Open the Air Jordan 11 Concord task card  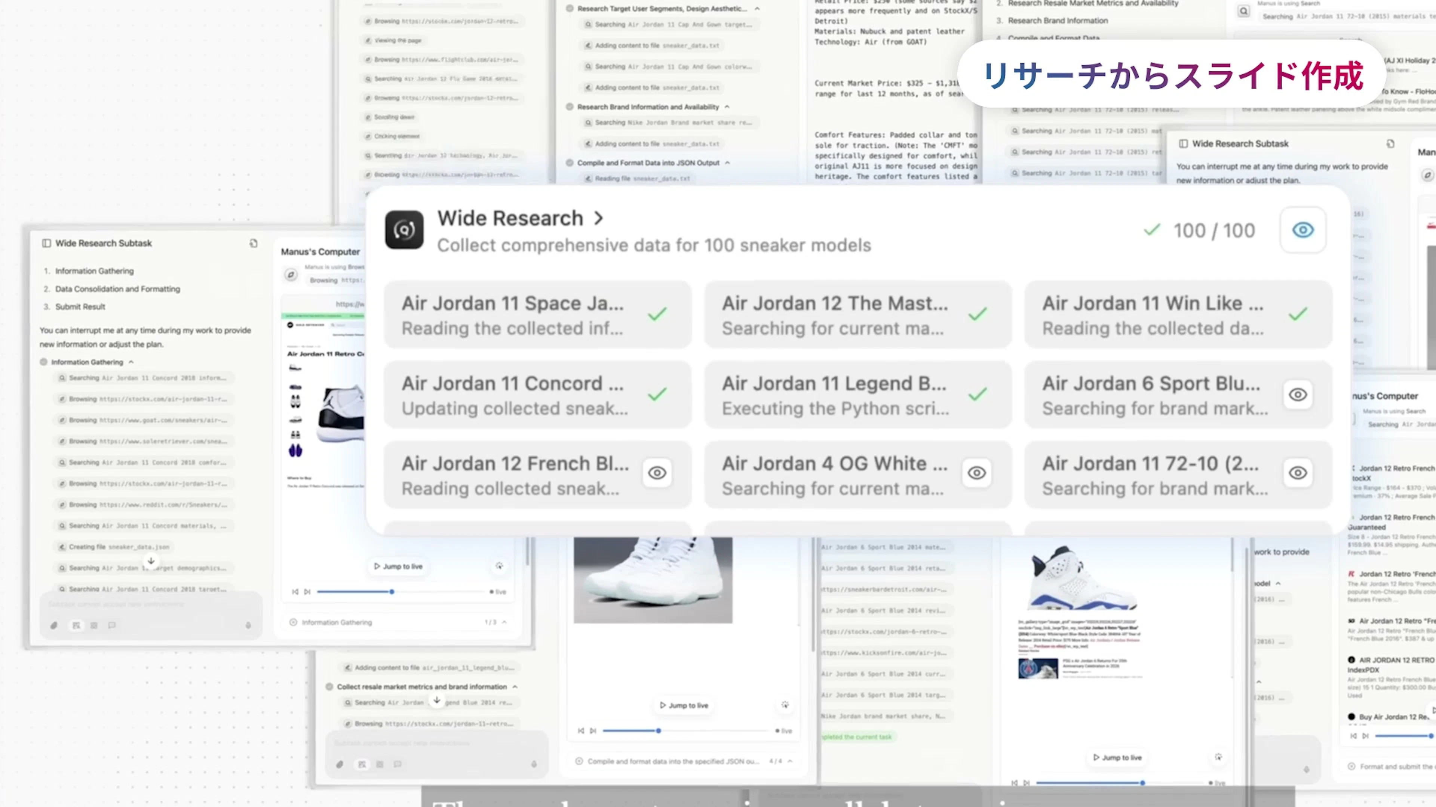[x=537, y=395]
